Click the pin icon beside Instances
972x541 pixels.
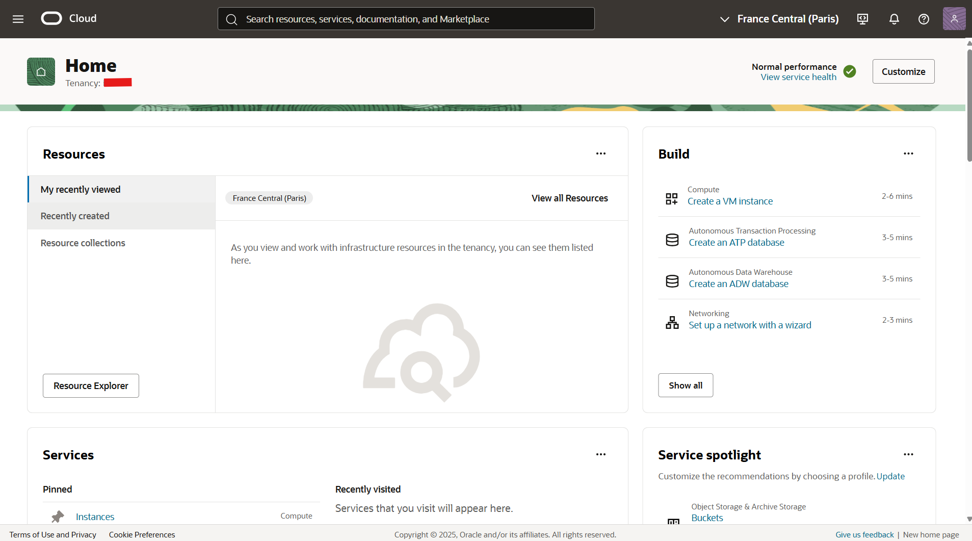58,517
